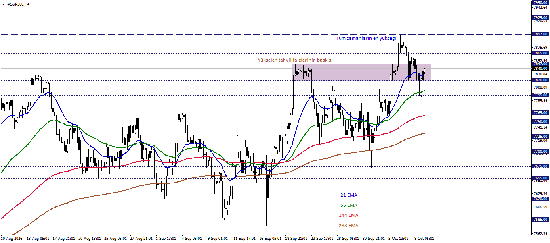This screenshot has width=550, height=243.
Task: Click the purple shaded resistance zone rectangle
Action: point(361,73)
